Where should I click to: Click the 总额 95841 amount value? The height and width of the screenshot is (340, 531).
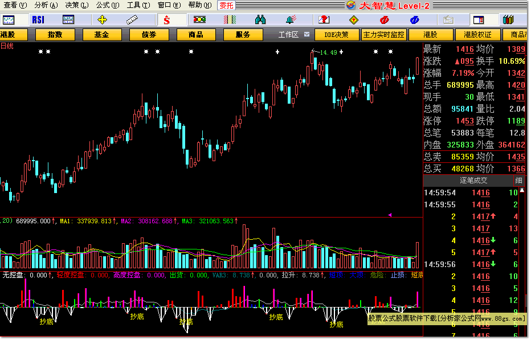tap(462, 109)
